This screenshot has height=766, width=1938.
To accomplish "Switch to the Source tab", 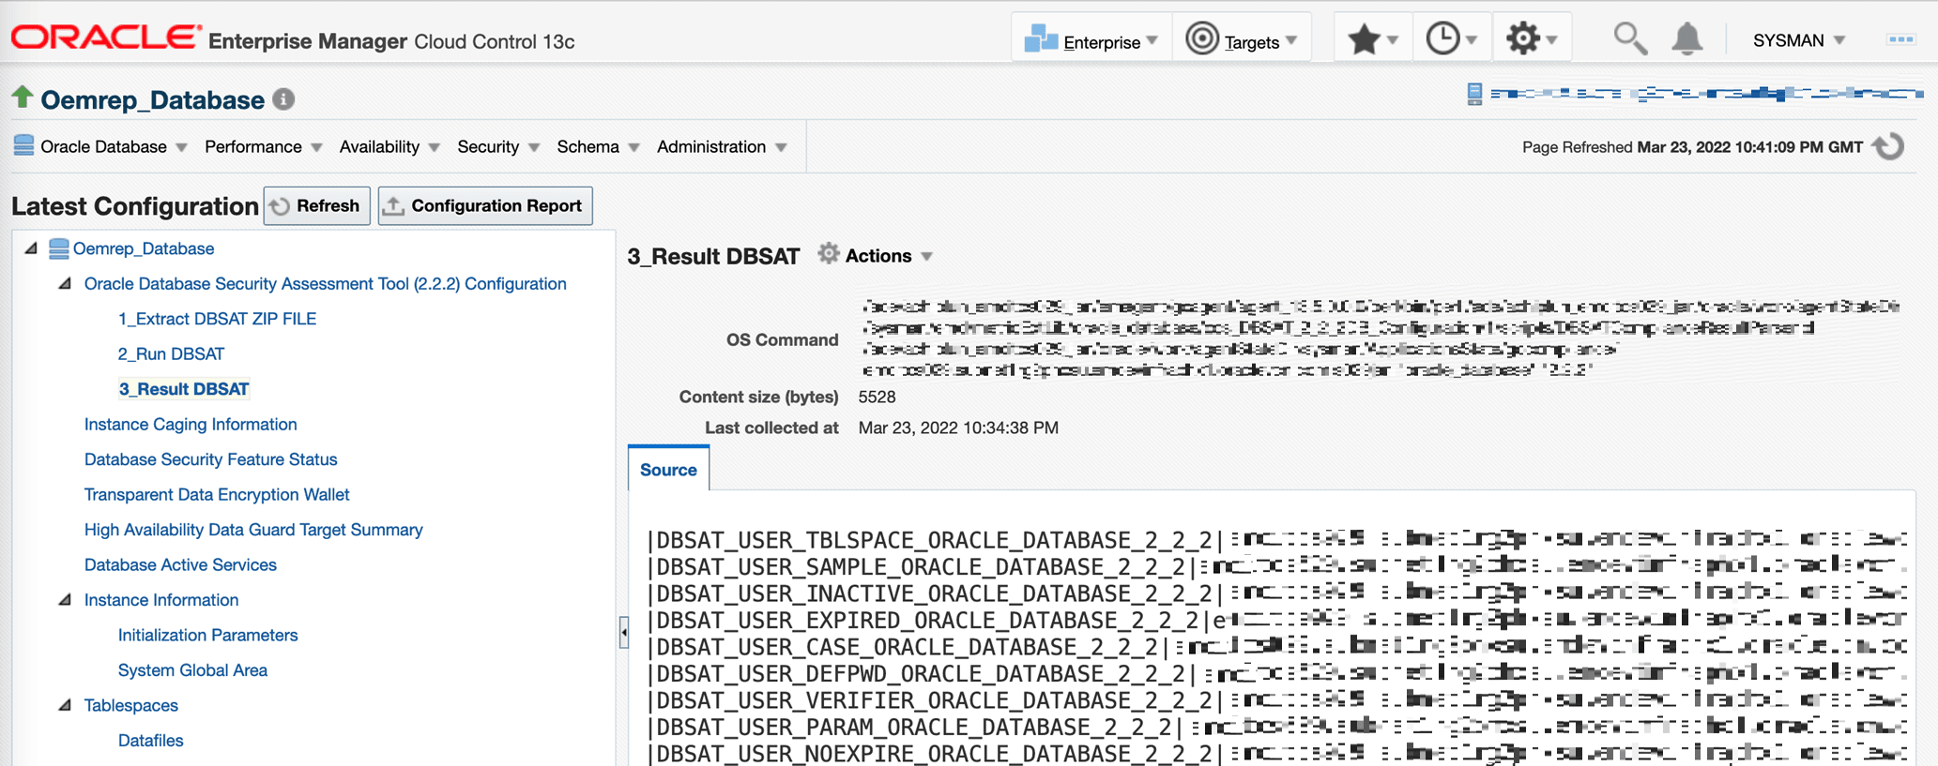I will [x=668, y=470].
